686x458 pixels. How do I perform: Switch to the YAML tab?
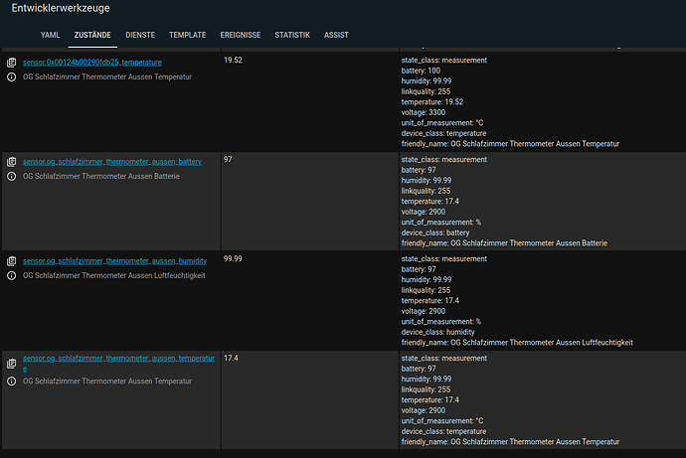coord(50,35)
